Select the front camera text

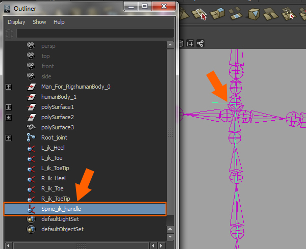click(x=47, y=66)
